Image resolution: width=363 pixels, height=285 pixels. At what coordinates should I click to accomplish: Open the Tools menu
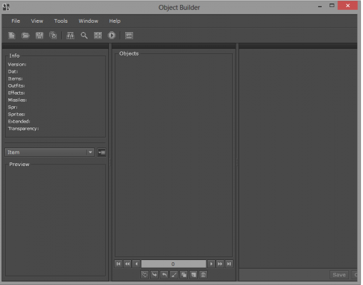pyautogui.click(x=60, y=21)
